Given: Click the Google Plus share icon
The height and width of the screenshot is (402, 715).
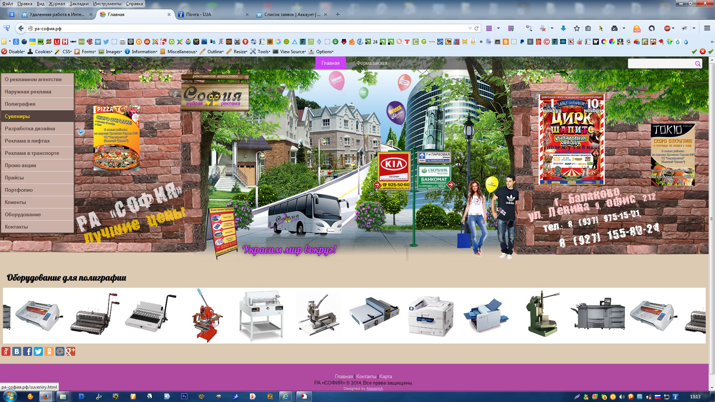Looking at the screenshot, I should click(x=71, y=351).
